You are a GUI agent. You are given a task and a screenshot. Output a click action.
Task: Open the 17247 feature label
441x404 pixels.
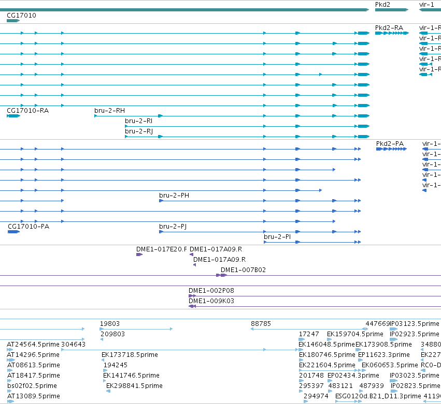point(309,334)
